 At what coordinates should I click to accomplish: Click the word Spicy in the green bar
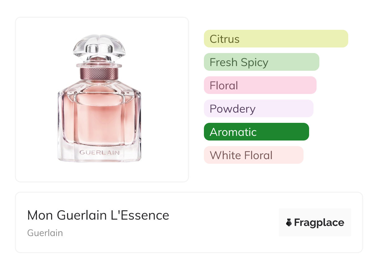[254, 62]
